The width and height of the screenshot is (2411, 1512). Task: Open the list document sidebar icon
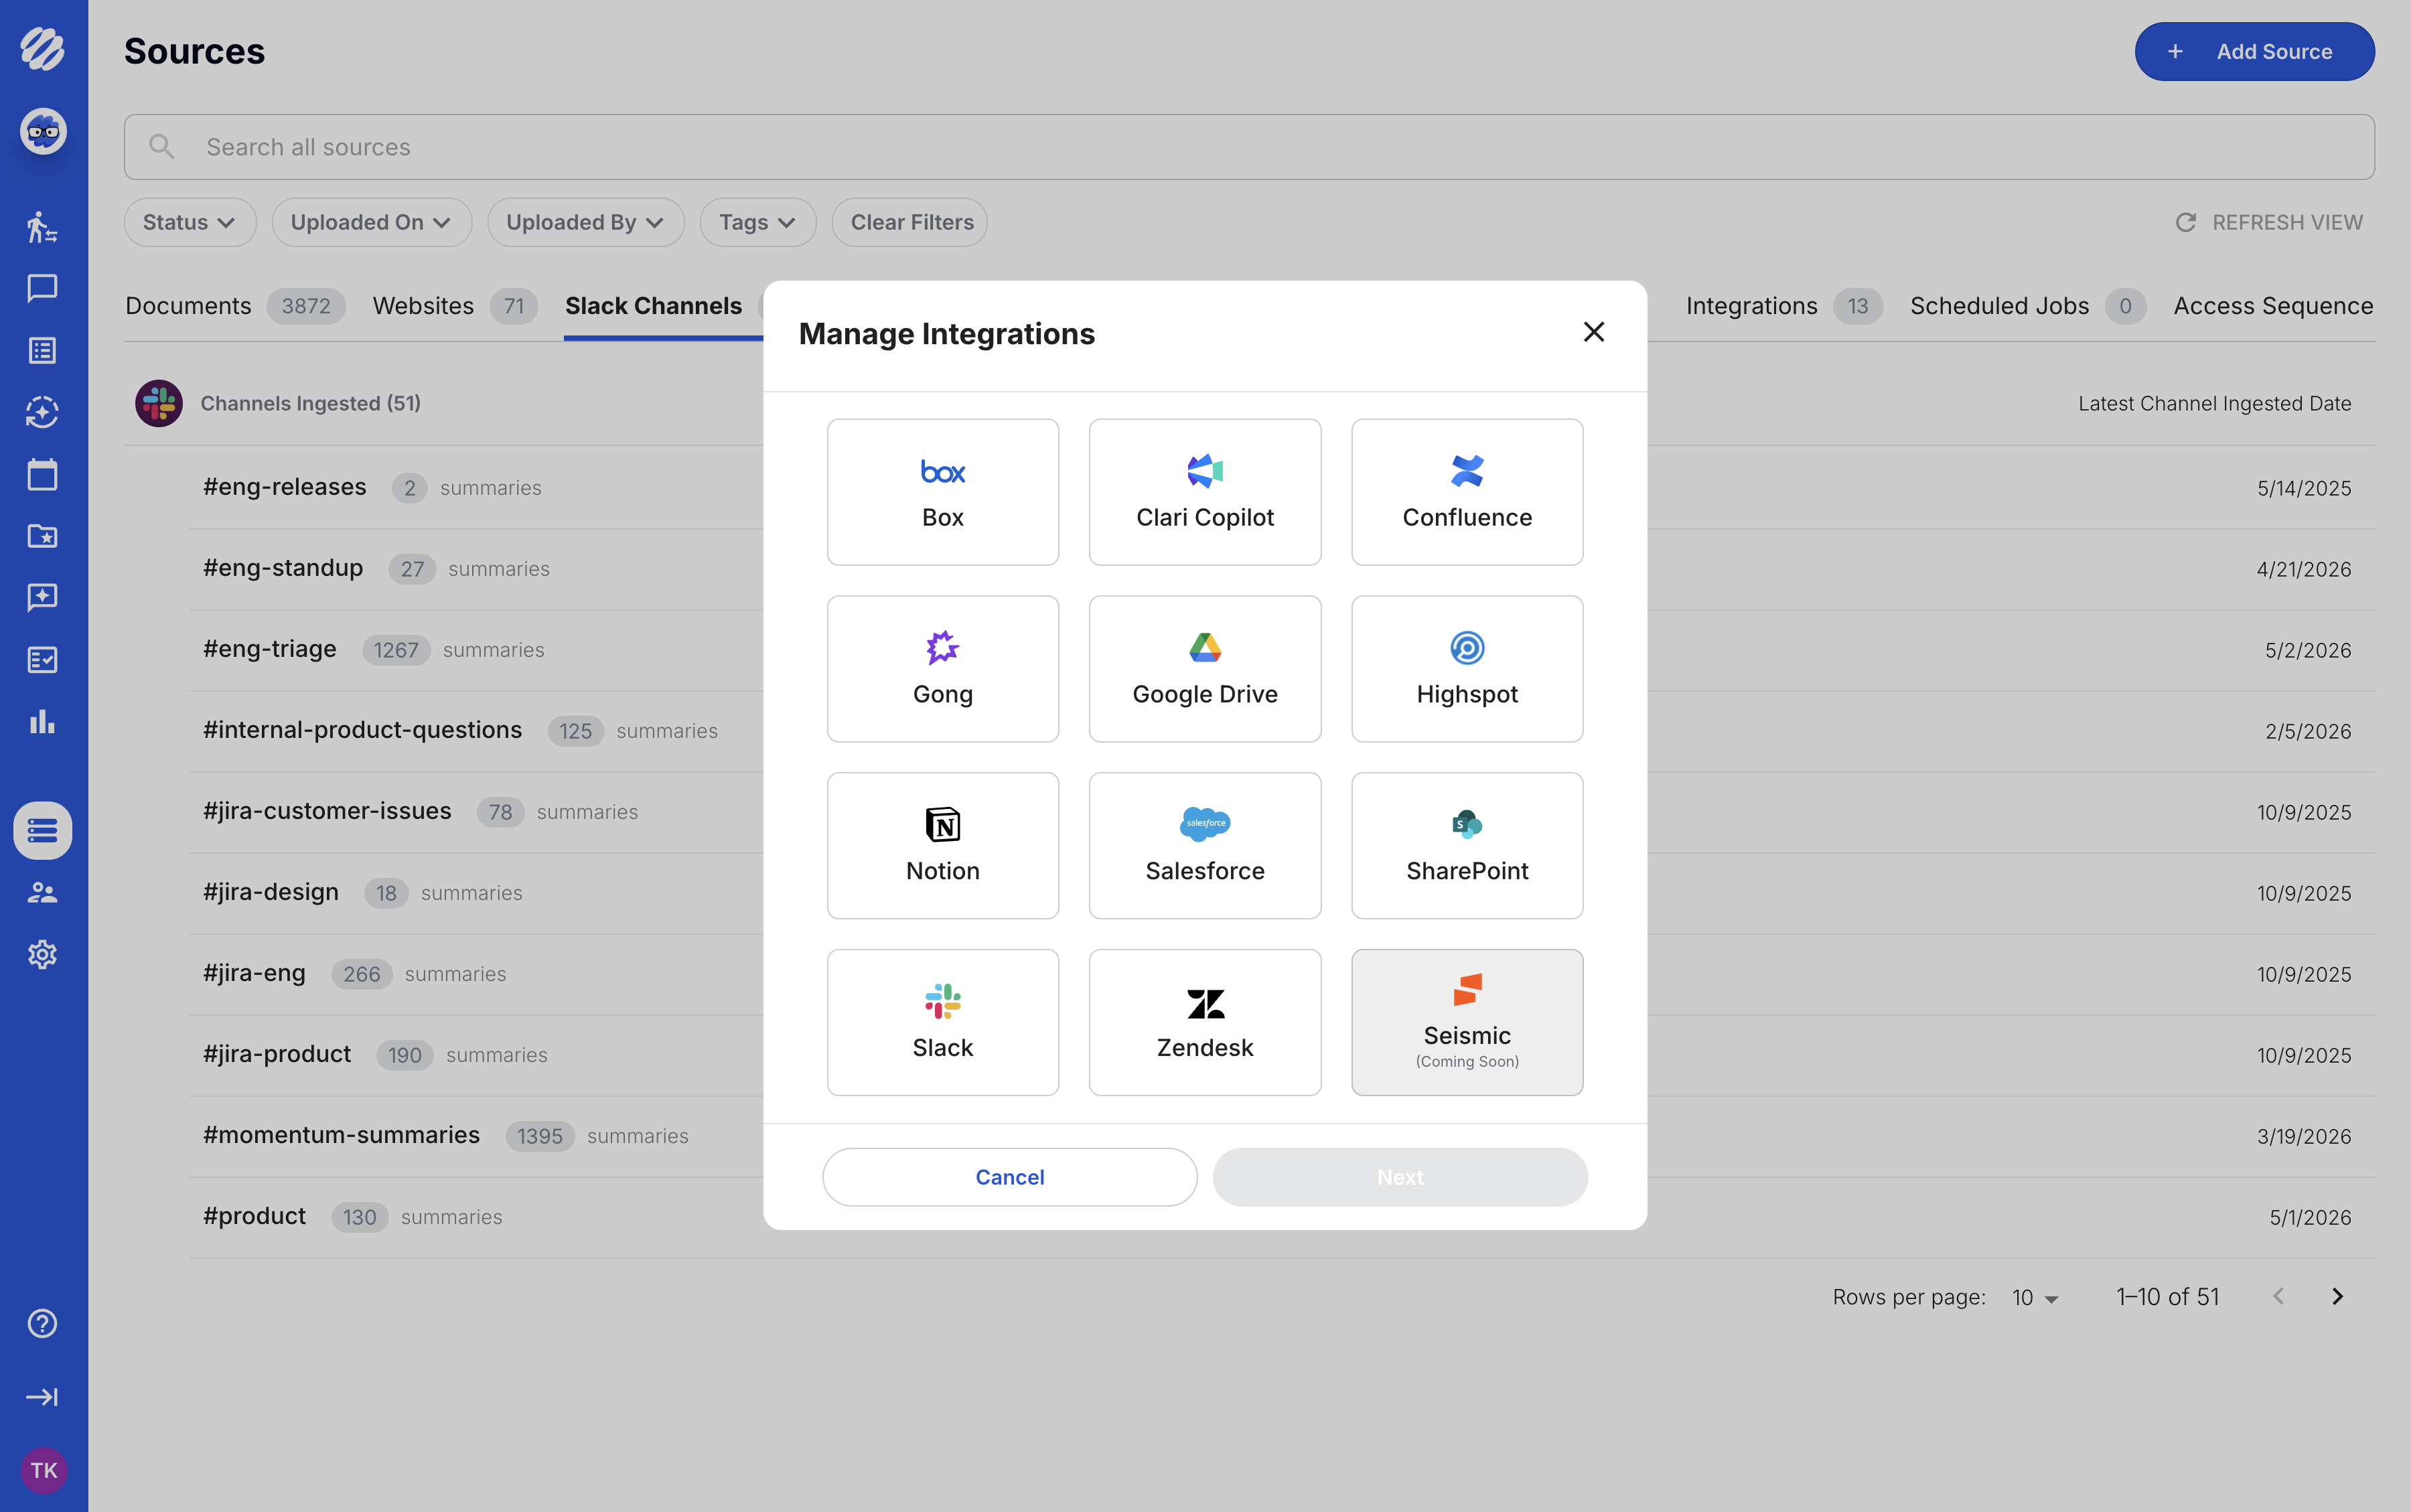click(42, 350)
